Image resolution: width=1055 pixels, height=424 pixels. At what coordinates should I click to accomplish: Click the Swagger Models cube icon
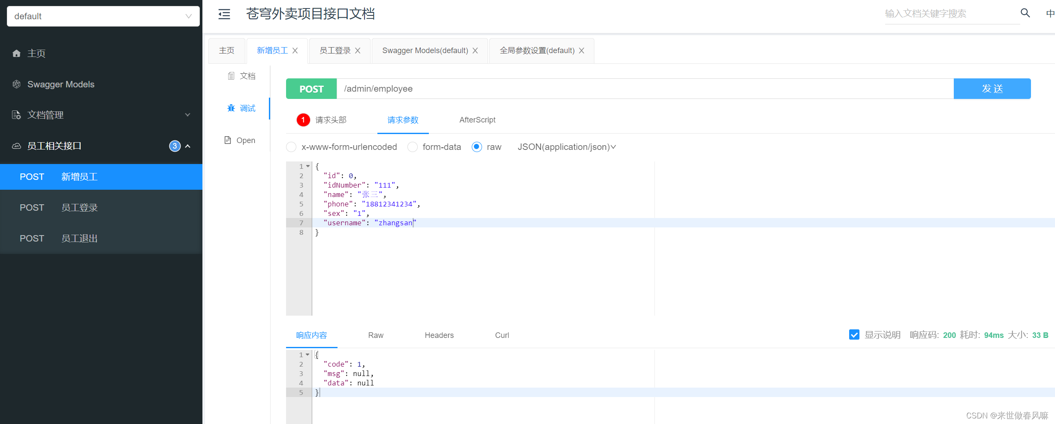tap(16, 84)
